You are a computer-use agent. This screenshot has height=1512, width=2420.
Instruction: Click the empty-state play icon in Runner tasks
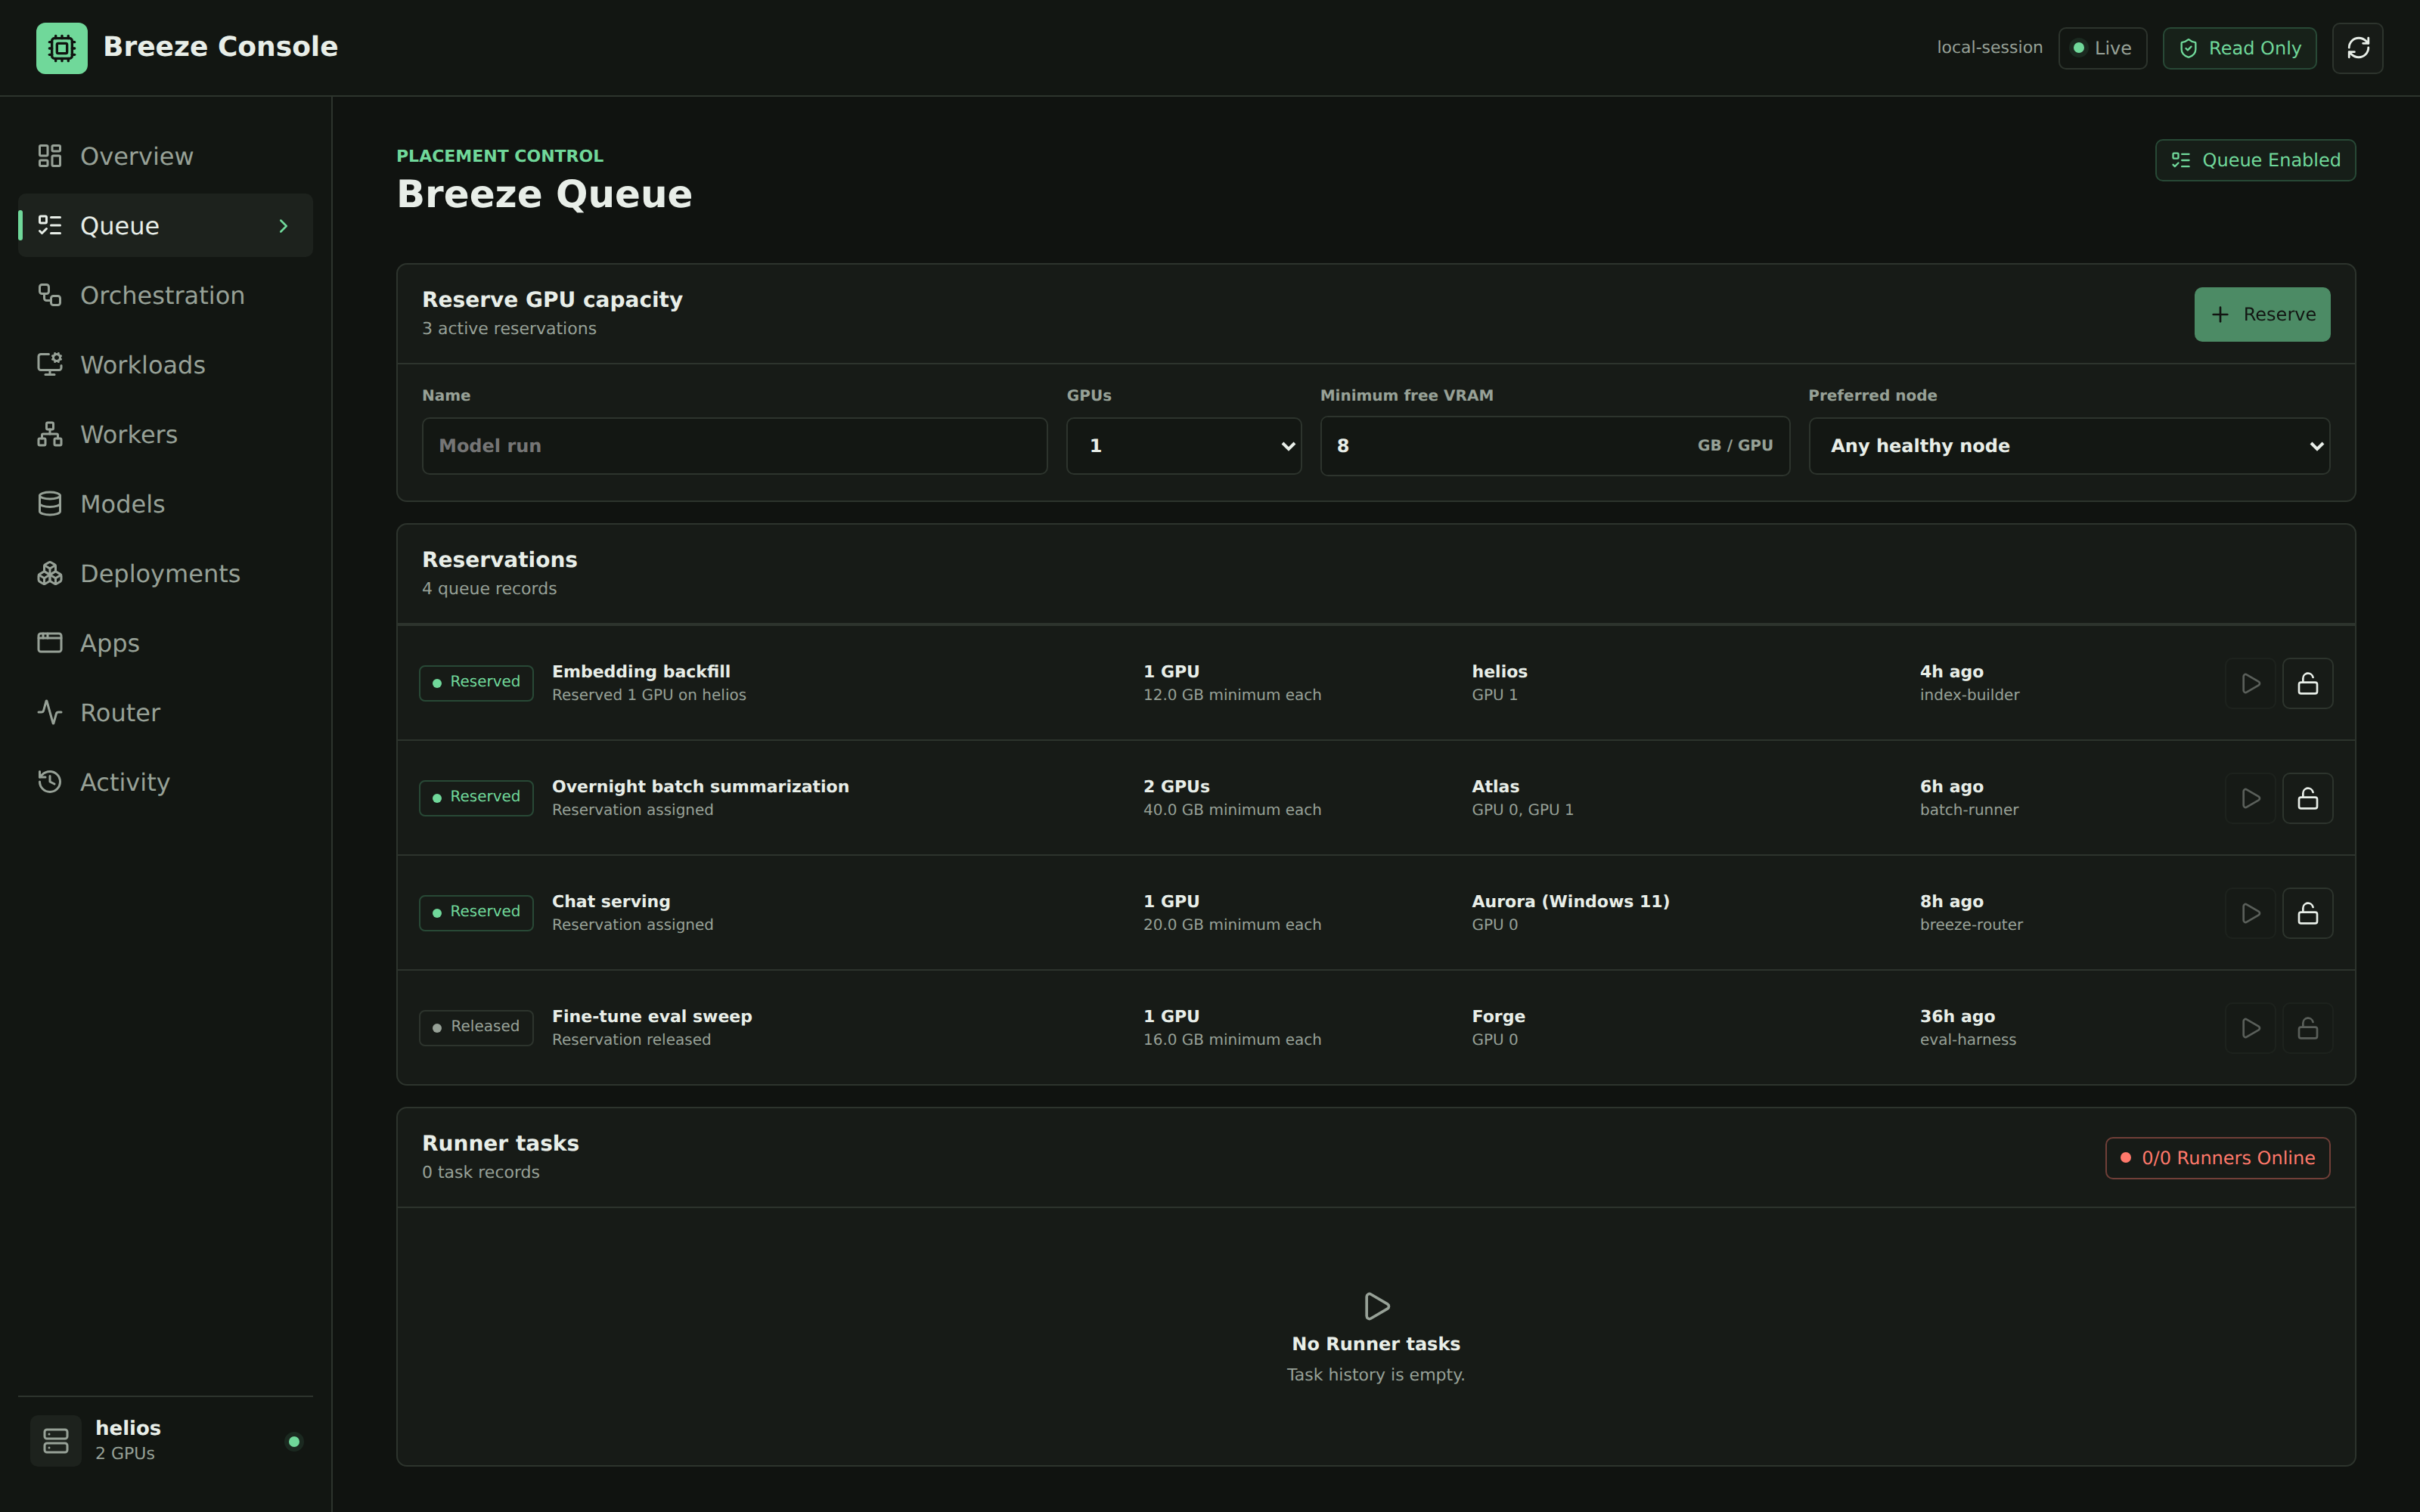click(1376, 1306)
